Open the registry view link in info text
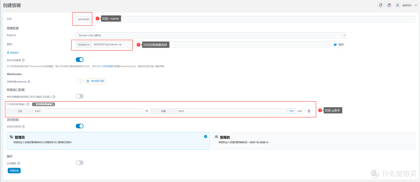 (x=108, y=66)
